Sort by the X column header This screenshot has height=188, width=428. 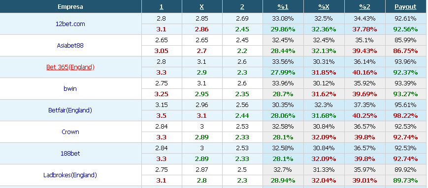[x=202, y=7]
